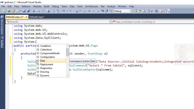Open the Website menu
Viewport: 194px width, 109px height.
(x=37, y=6)
